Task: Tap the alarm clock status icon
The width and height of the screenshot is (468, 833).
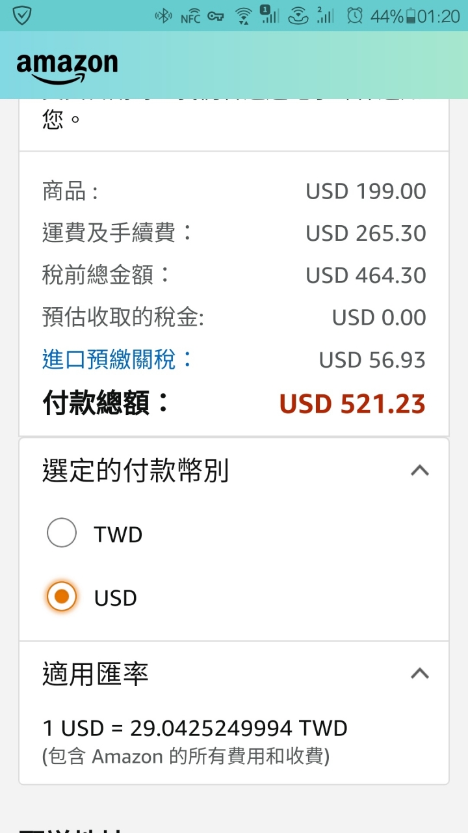Action: (x=354, y=16)
